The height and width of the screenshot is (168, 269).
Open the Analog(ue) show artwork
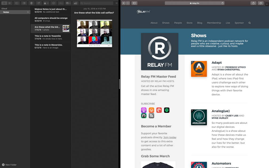click(x=199, y=117)
